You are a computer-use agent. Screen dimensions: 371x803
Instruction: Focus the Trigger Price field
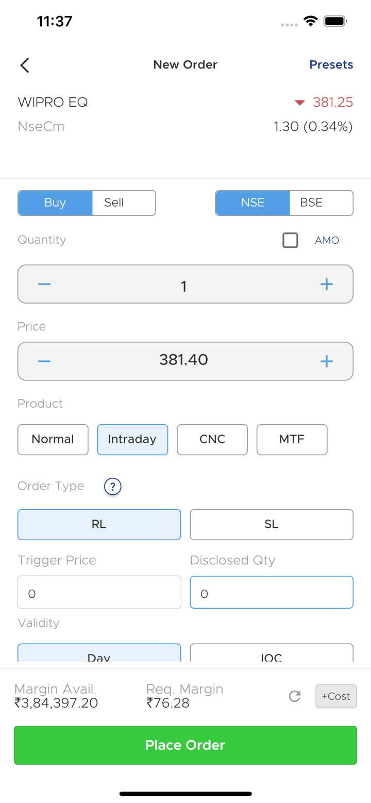click(99, 592)
